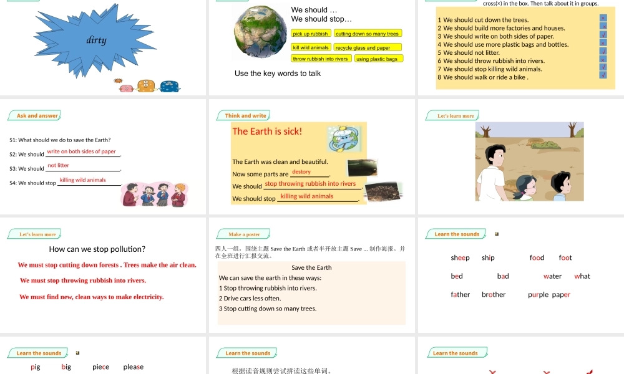Click the speaker icon beside 'Learn the sounds' title
Viewport: 624px width, 374px height.
point(497,234)
